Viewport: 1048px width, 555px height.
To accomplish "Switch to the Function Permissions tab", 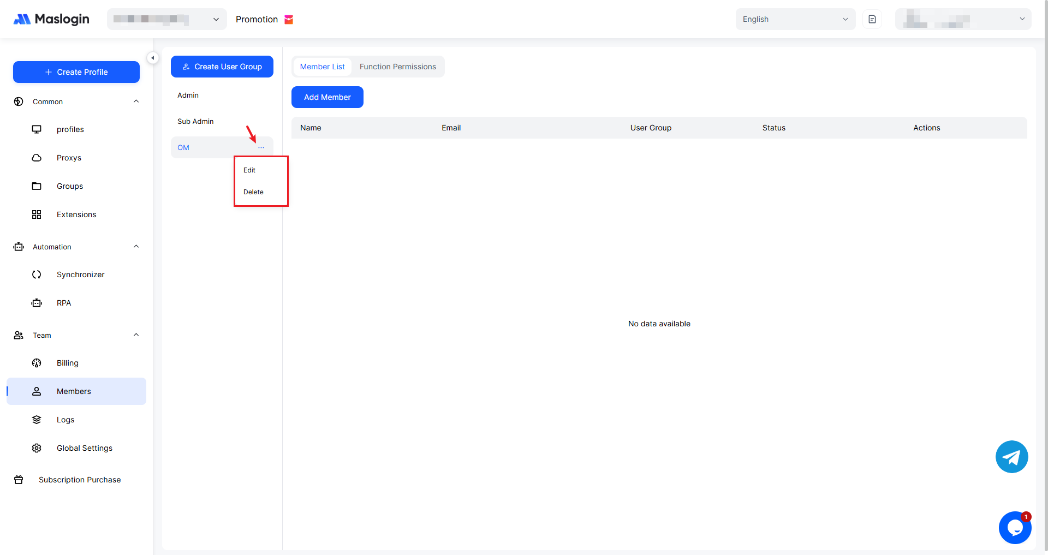I will point(397,67).
